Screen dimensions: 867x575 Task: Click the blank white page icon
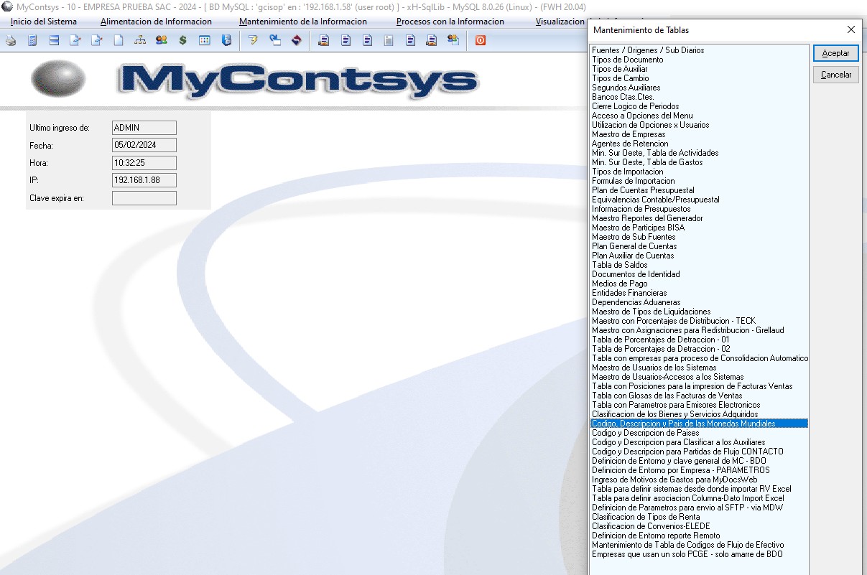point(119,41)
